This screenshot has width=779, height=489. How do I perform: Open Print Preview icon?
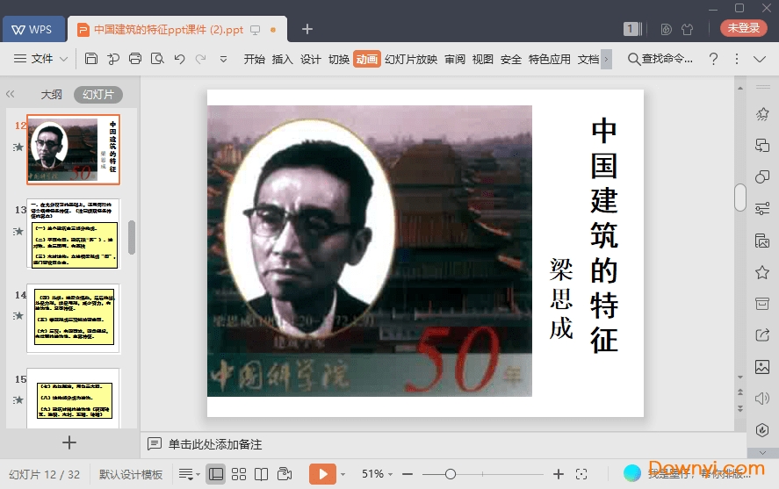pos(157,59)
